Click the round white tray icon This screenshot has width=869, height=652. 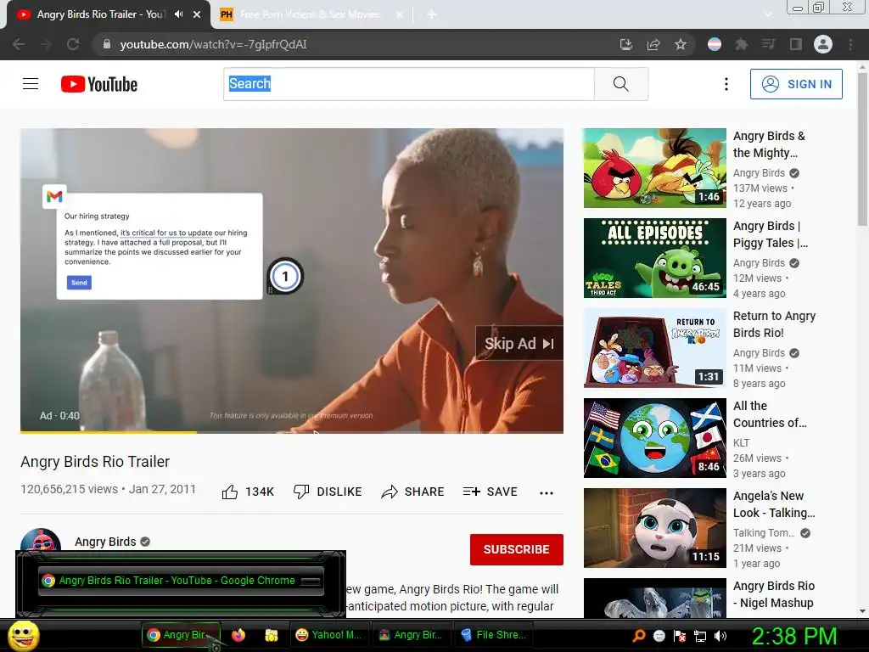click(659, 636)
